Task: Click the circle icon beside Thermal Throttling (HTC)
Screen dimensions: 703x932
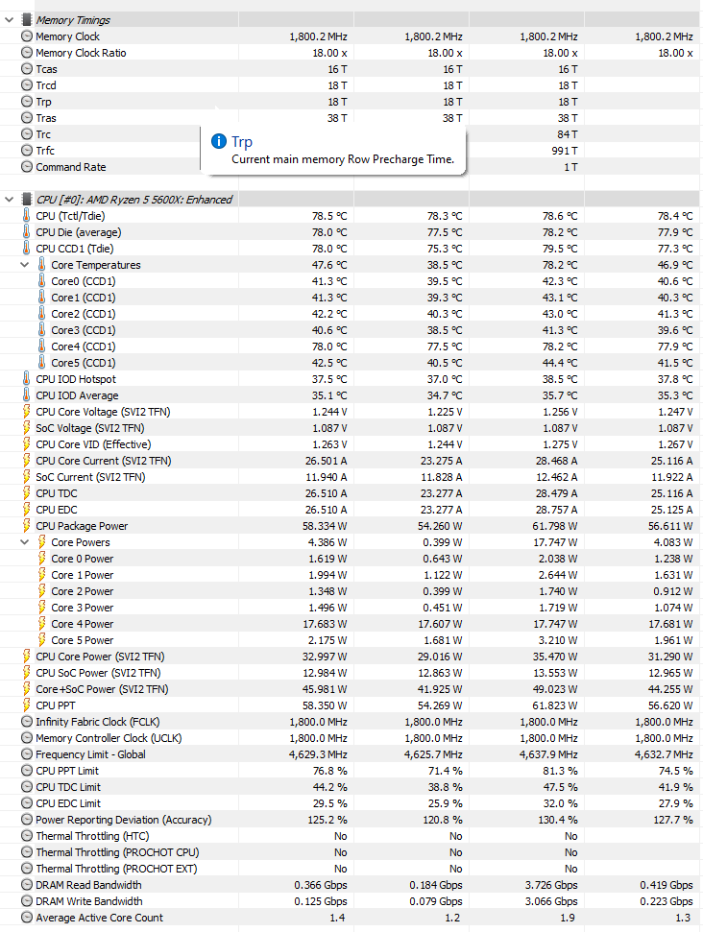Action: point(27,836)
